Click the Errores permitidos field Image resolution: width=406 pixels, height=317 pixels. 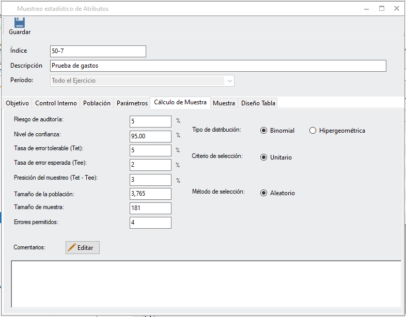(150, 223)
